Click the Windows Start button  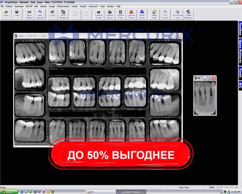tap(9, 192)
